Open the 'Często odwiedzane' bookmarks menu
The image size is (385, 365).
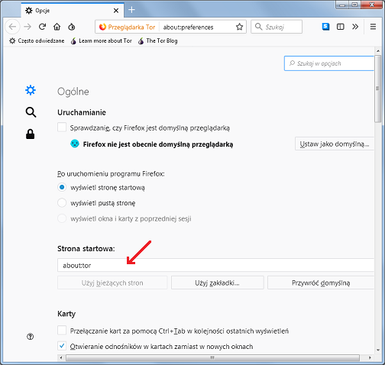pyautogui.click(x=37, y=40)
